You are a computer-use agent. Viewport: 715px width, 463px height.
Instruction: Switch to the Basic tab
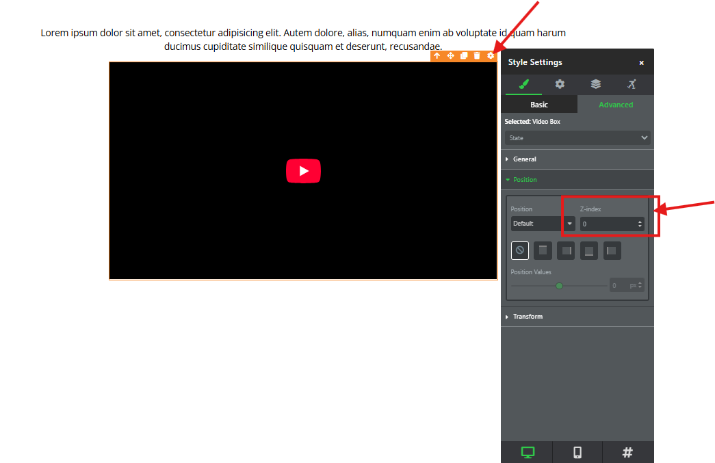[x=539, y=105]
